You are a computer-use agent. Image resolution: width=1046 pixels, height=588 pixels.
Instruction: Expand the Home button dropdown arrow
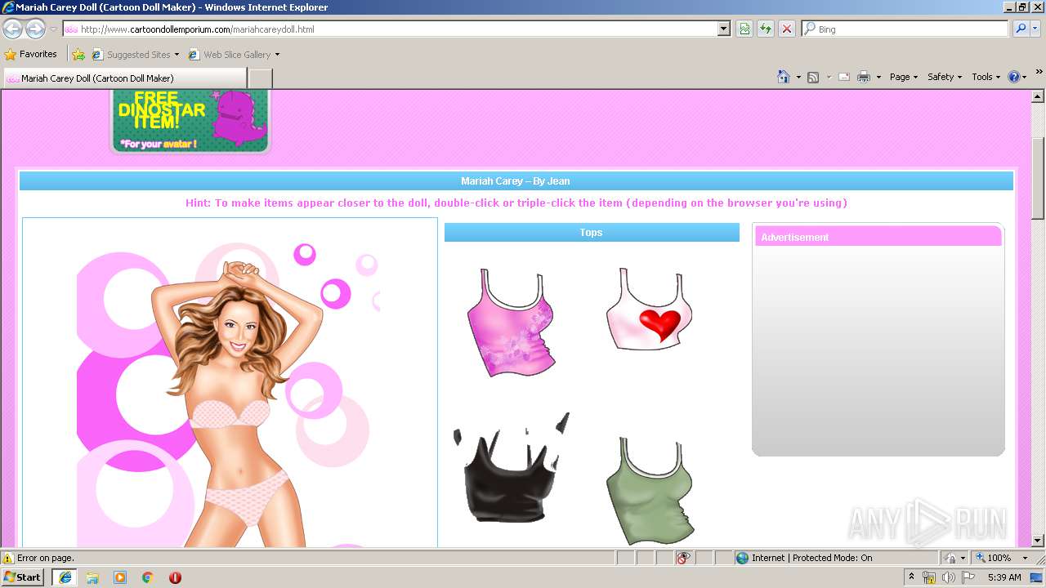[798, 77]
